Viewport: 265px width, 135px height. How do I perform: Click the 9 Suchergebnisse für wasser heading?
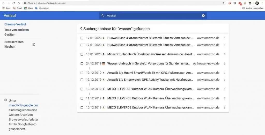[x=115, y=29]
